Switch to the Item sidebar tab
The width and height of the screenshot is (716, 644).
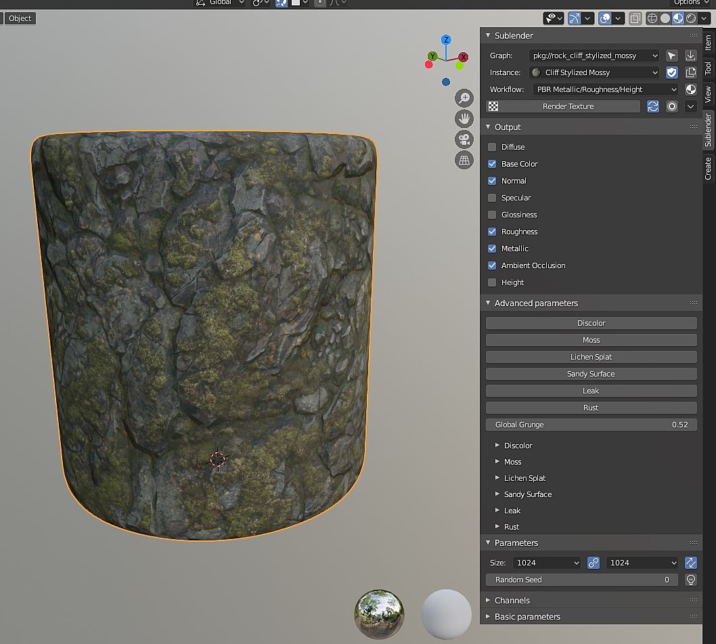[708, 41]
